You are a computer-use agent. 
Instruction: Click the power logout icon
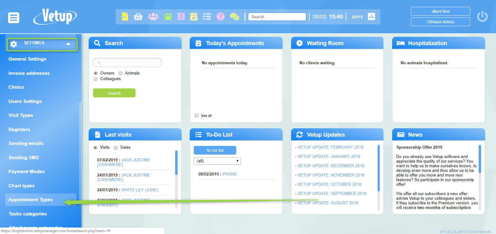[x=482, y=16]
